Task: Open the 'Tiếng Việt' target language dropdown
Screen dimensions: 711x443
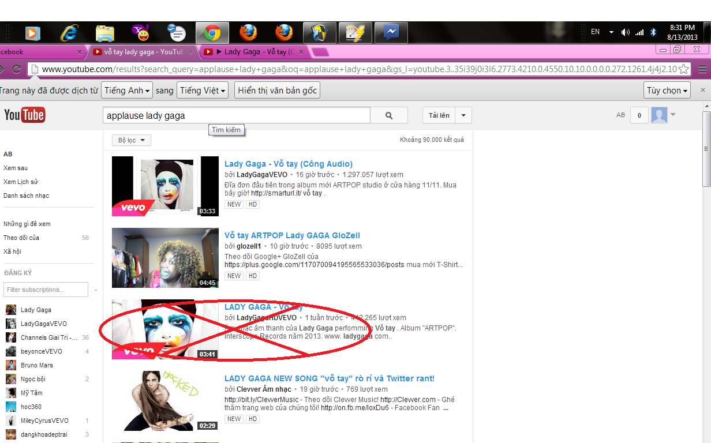Action: click(x=202, y=91)
